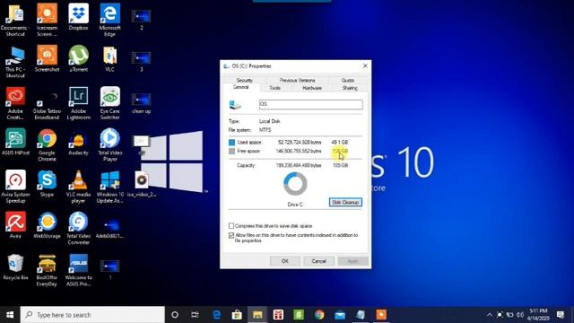Open Microsoft Store taskbar icon
This screenshot has width=574, height=323.
(237, 315)
